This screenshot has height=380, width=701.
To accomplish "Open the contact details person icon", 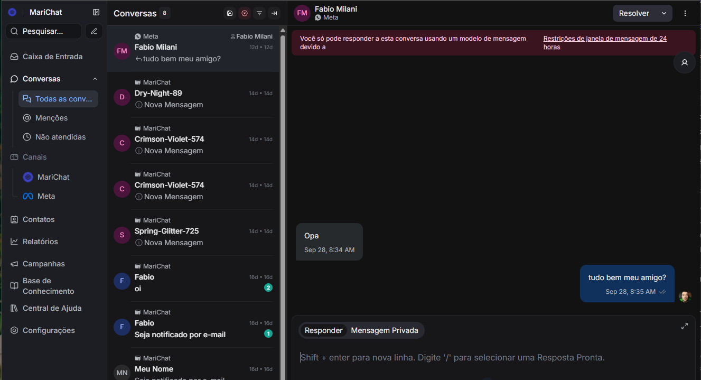I will pyautogui.click(x=685, y=62).
